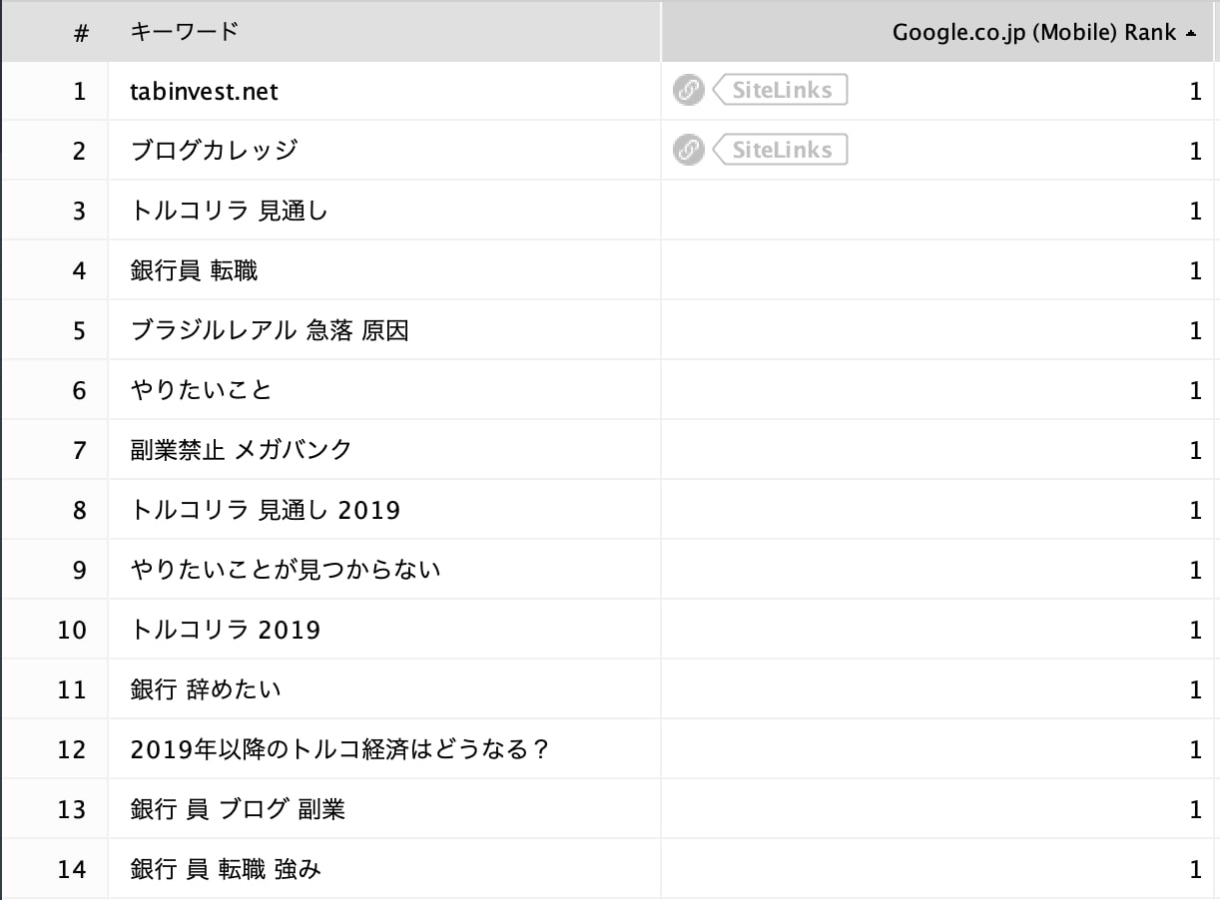Select keyword ブラジルレアル 急落 原因
The image size is (1220, 900).
tap(270, 330)
